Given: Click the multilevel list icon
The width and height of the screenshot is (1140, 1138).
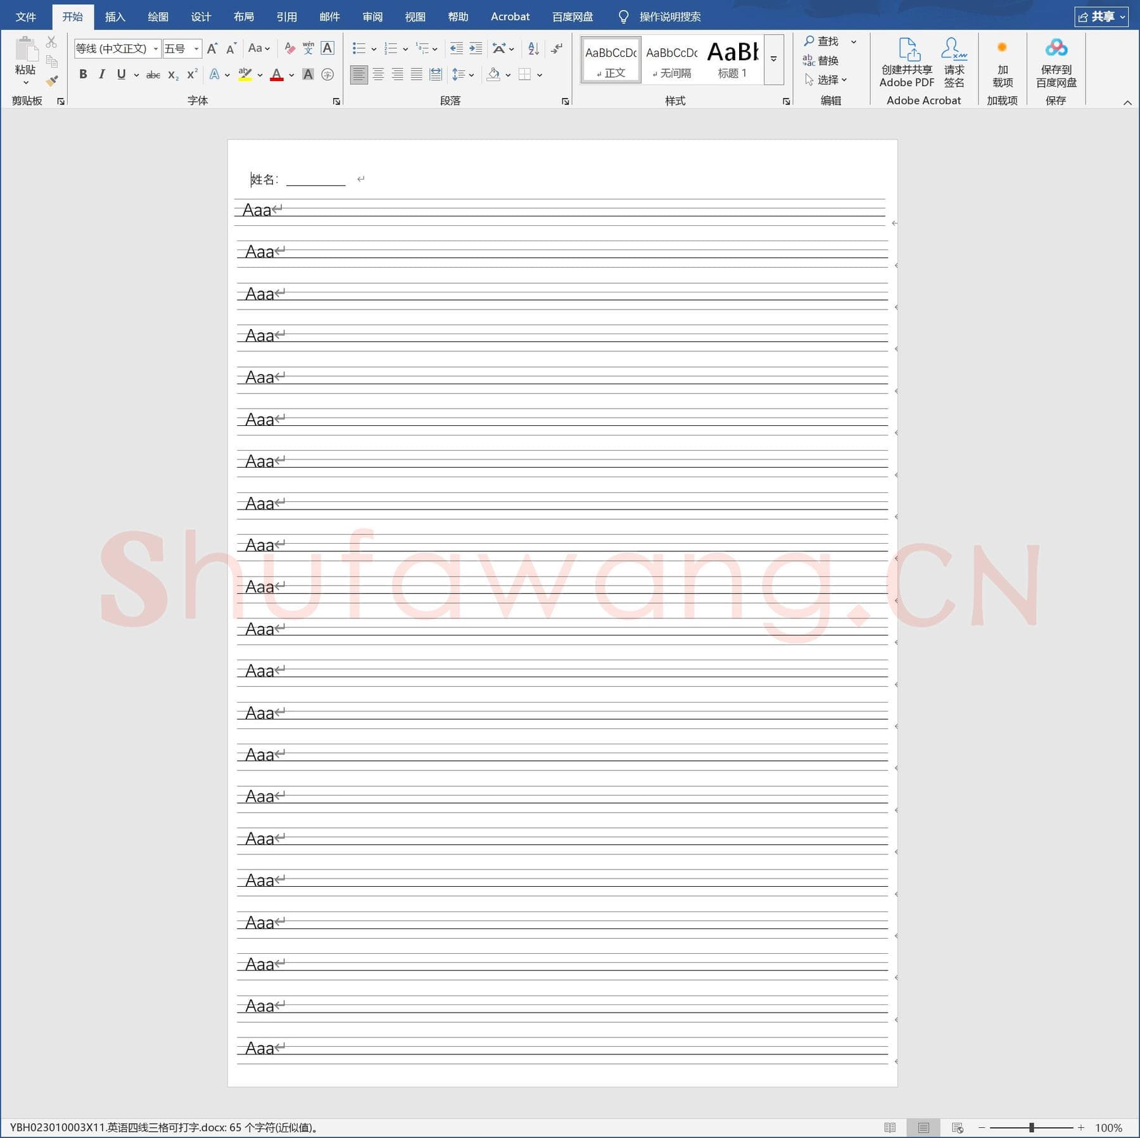Looking at the screenshot, I should pyautogui.click(x=422, y=48).
